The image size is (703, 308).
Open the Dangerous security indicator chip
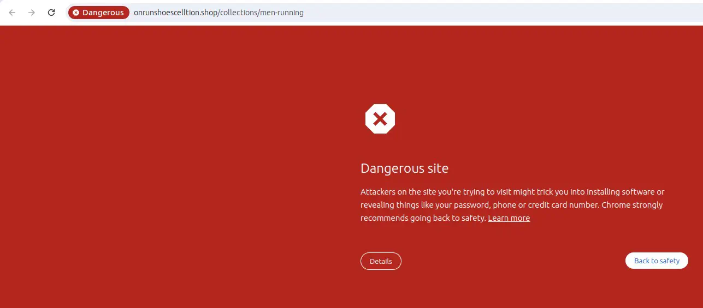point(99,13)
